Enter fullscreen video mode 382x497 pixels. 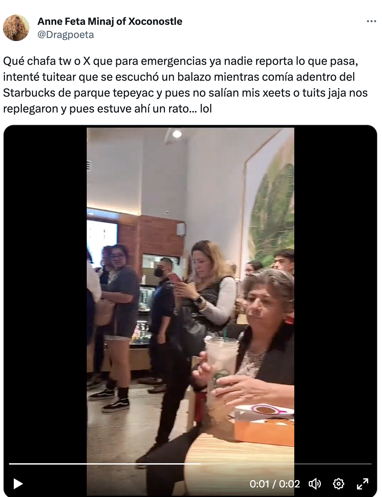(x=362, y=484)
